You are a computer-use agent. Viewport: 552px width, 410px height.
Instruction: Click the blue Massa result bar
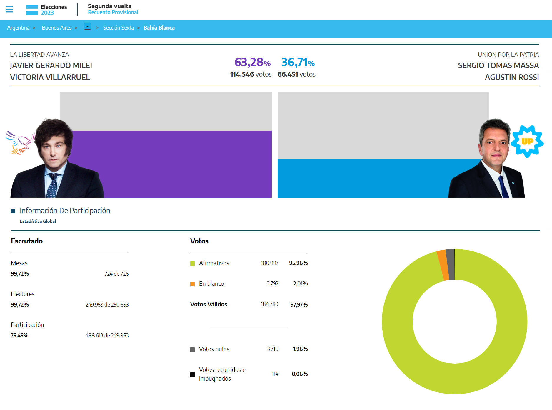click(362, 178)
